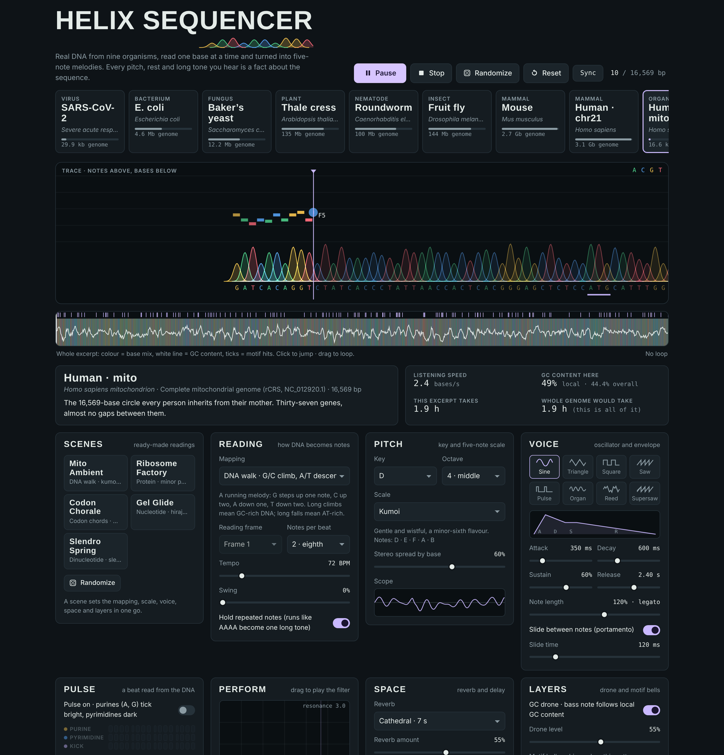
Task: Load the Ribosome Factory scene
Action: pyautogui.click(x=163, y=473)
